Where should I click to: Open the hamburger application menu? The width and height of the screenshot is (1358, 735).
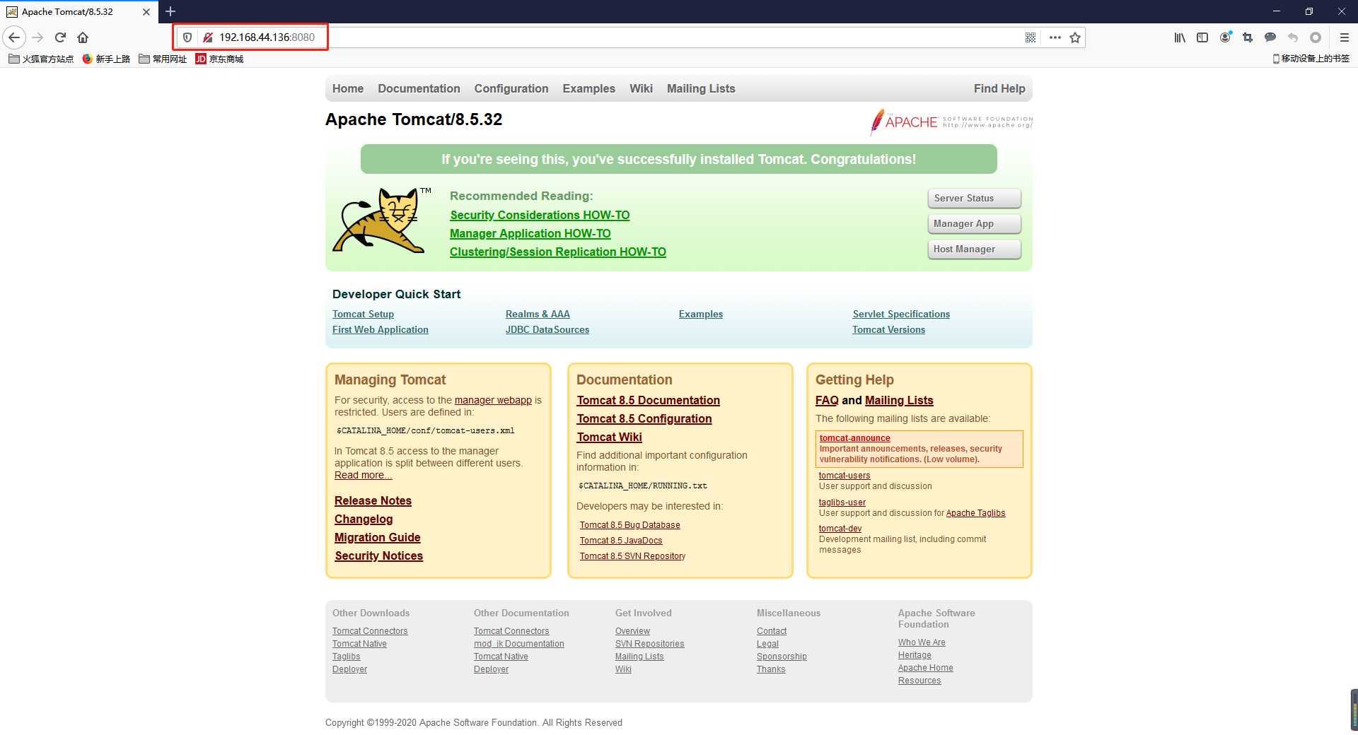point(1345,37)
